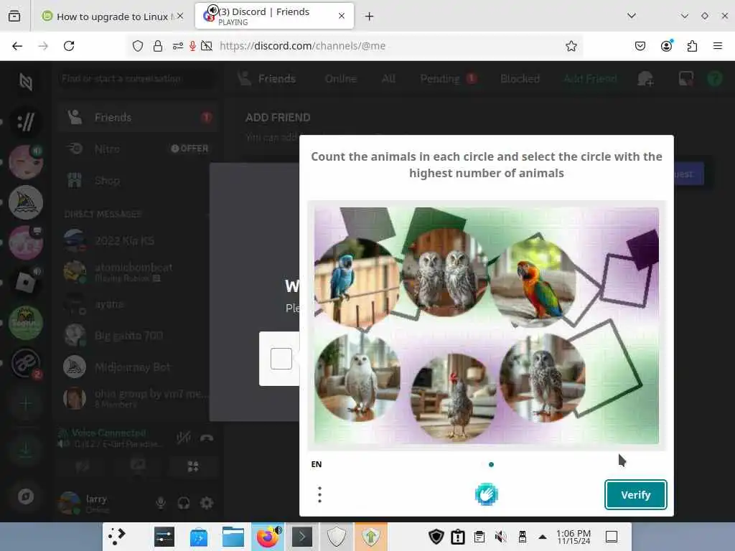735x551 pixels.
Task: Open the Discord help icon
Action: [714, 79]
